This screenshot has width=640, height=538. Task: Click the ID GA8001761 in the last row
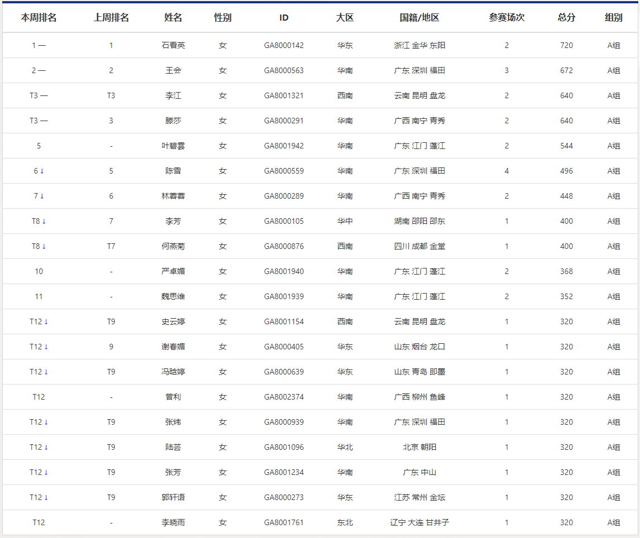(284, 522)
